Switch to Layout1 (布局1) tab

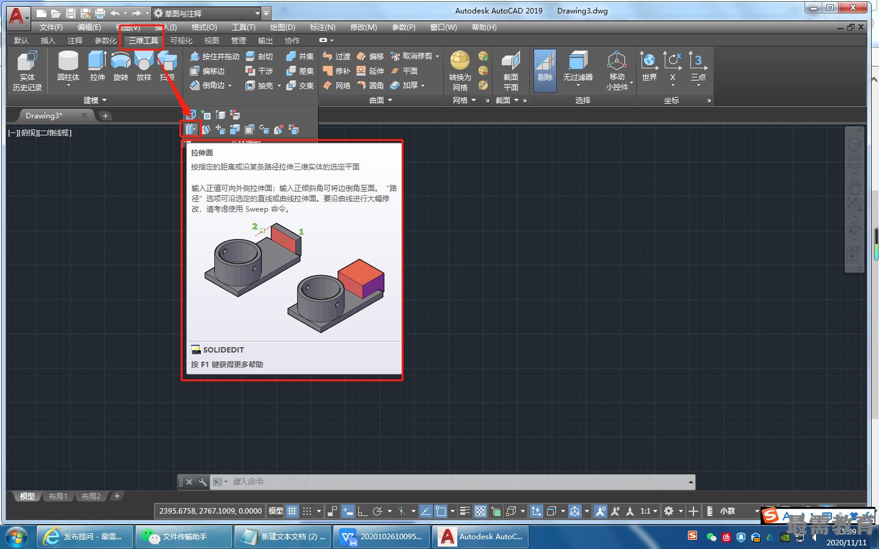(x=58, y=497)
